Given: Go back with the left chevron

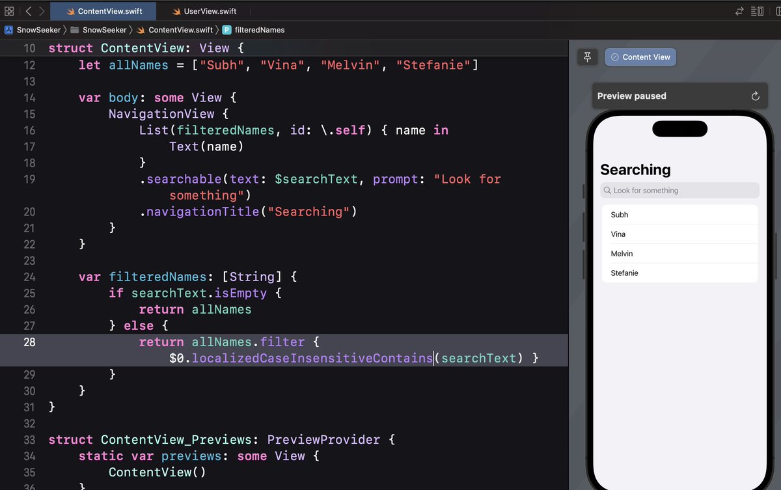Looking at the screenshot, I should 29,11.
